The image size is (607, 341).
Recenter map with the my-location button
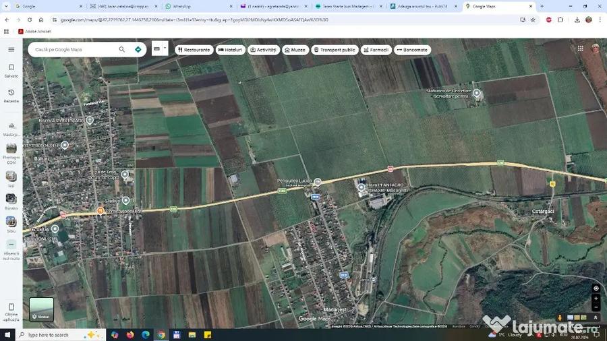(x=596, y=288)
